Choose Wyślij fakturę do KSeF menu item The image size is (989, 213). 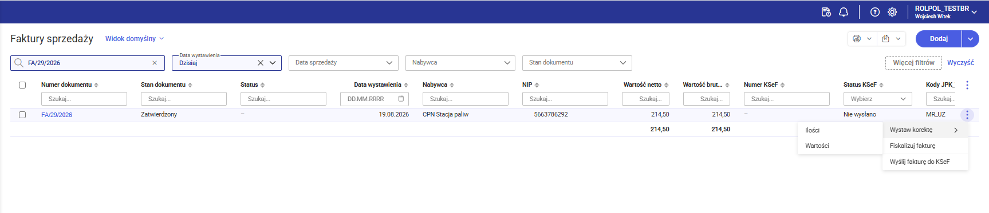click(925, 162)
